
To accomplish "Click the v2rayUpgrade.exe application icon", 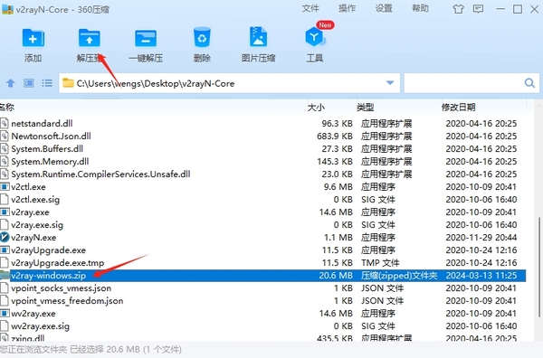I will coord(5,250).
